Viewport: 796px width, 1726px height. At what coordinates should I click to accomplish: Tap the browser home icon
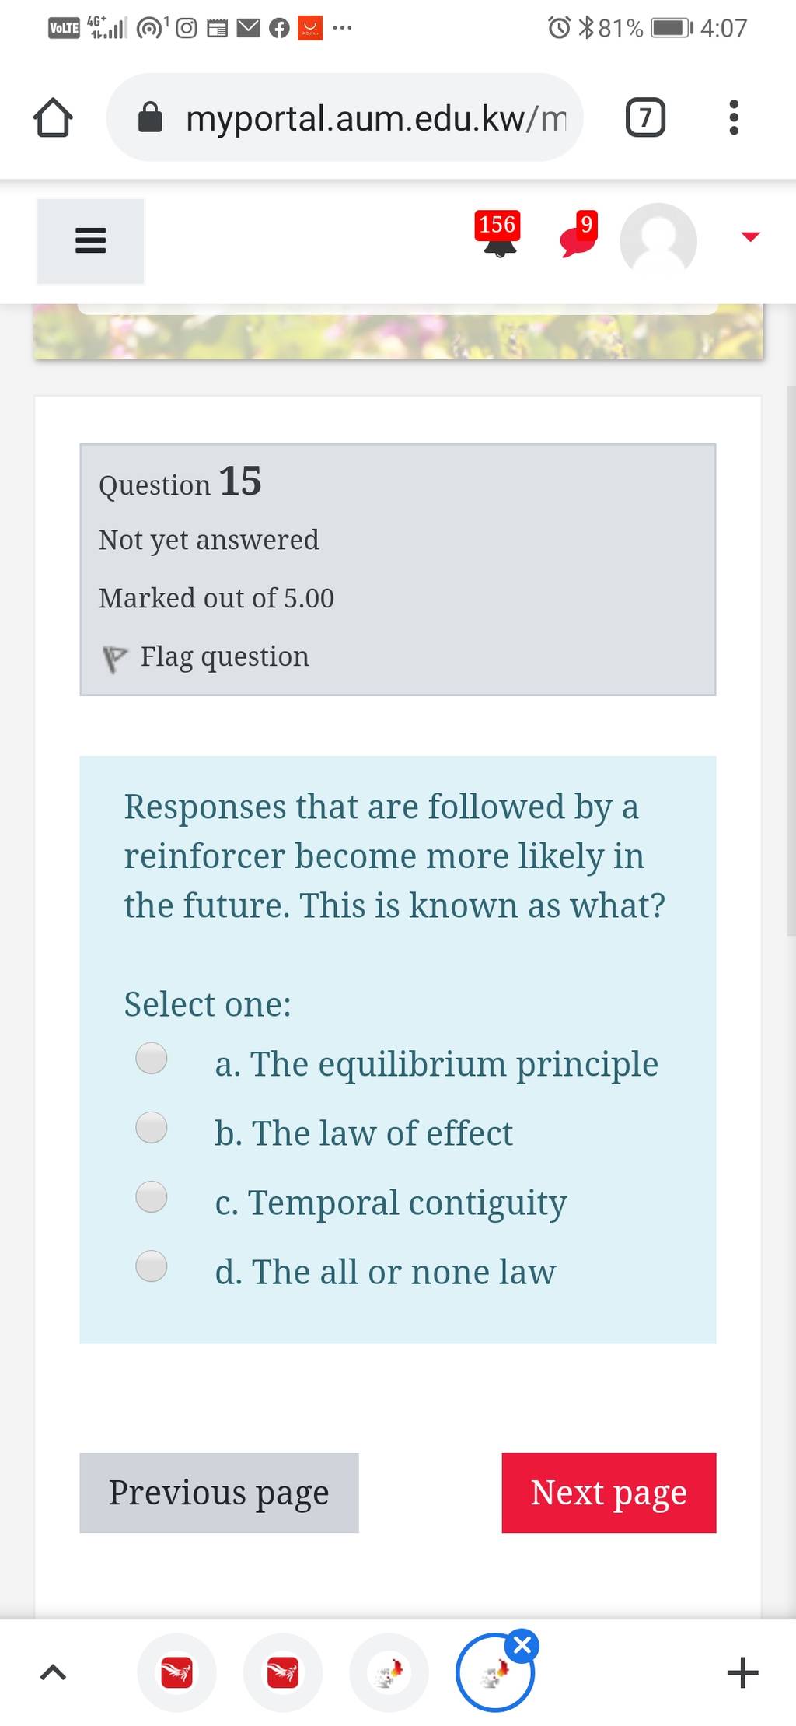(x=53, y=118)
